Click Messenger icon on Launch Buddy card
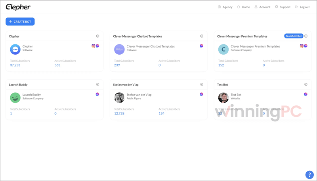317x181 pixels. tap(97, 94)
